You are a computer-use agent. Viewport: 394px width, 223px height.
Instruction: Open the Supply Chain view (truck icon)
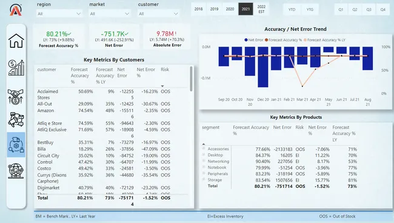[16, 145]
